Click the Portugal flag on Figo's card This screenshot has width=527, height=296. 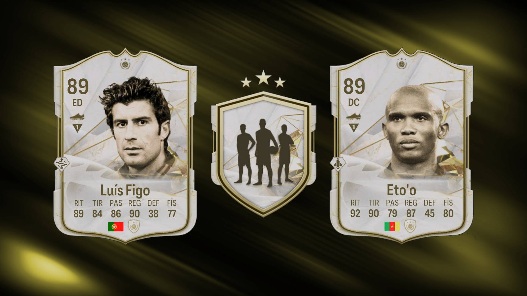[x=116, y=227]
